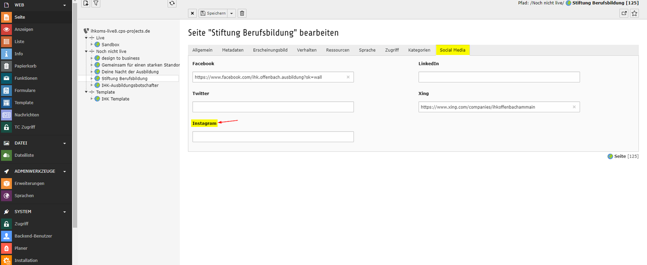Image resolution: width=647 pixels, height=265 pixels.
Task: Select 'IHK-Ausbildungsbotschafter' in page tree
Action: click(130, 86)
